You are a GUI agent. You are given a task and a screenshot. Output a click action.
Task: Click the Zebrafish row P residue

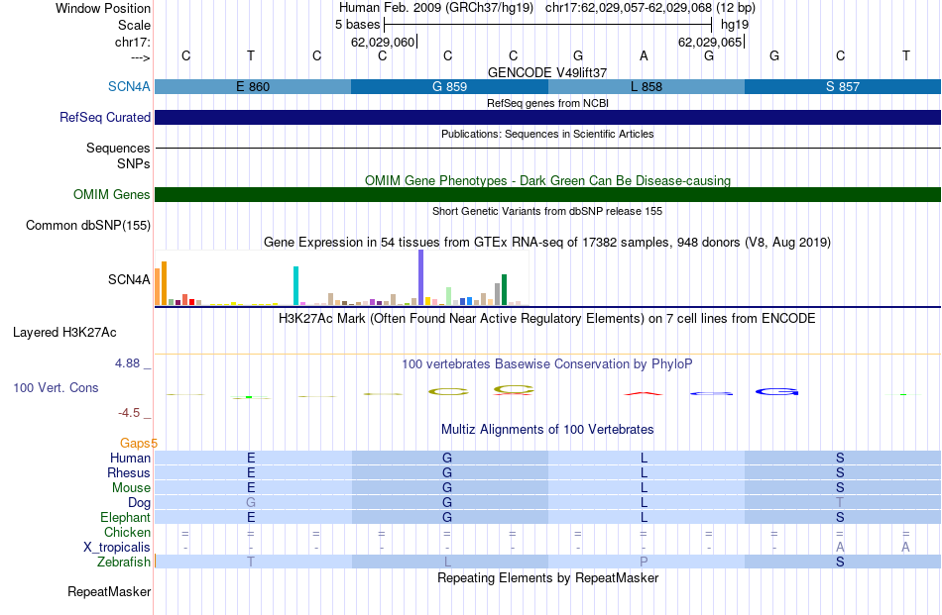[644, 562]
